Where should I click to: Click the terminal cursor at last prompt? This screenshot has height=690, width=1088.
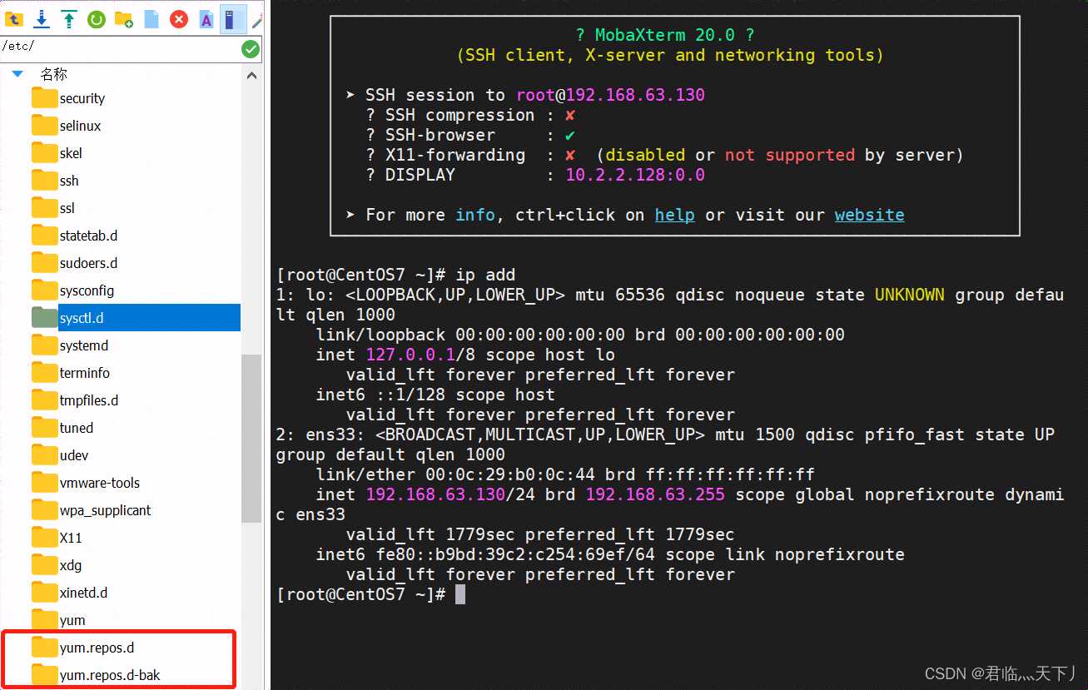point(460,594)
